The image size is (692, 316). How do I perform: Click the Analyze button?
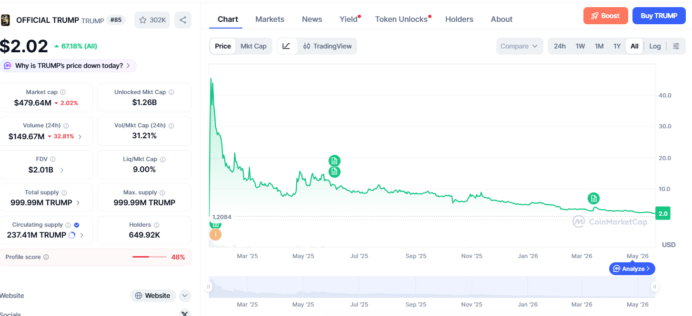point(632,268)
